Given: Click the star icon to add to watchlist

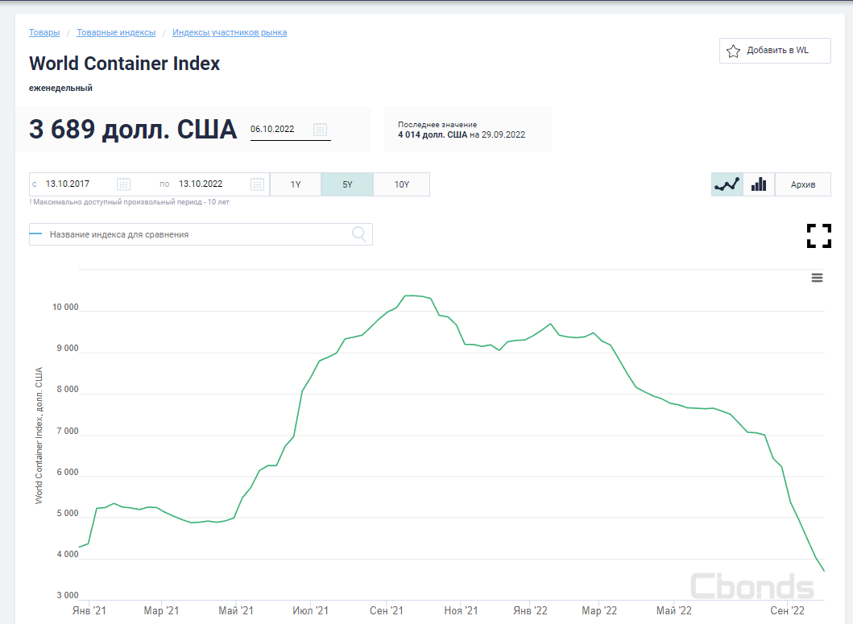Looking at the screenshot, I should (733, 51).
